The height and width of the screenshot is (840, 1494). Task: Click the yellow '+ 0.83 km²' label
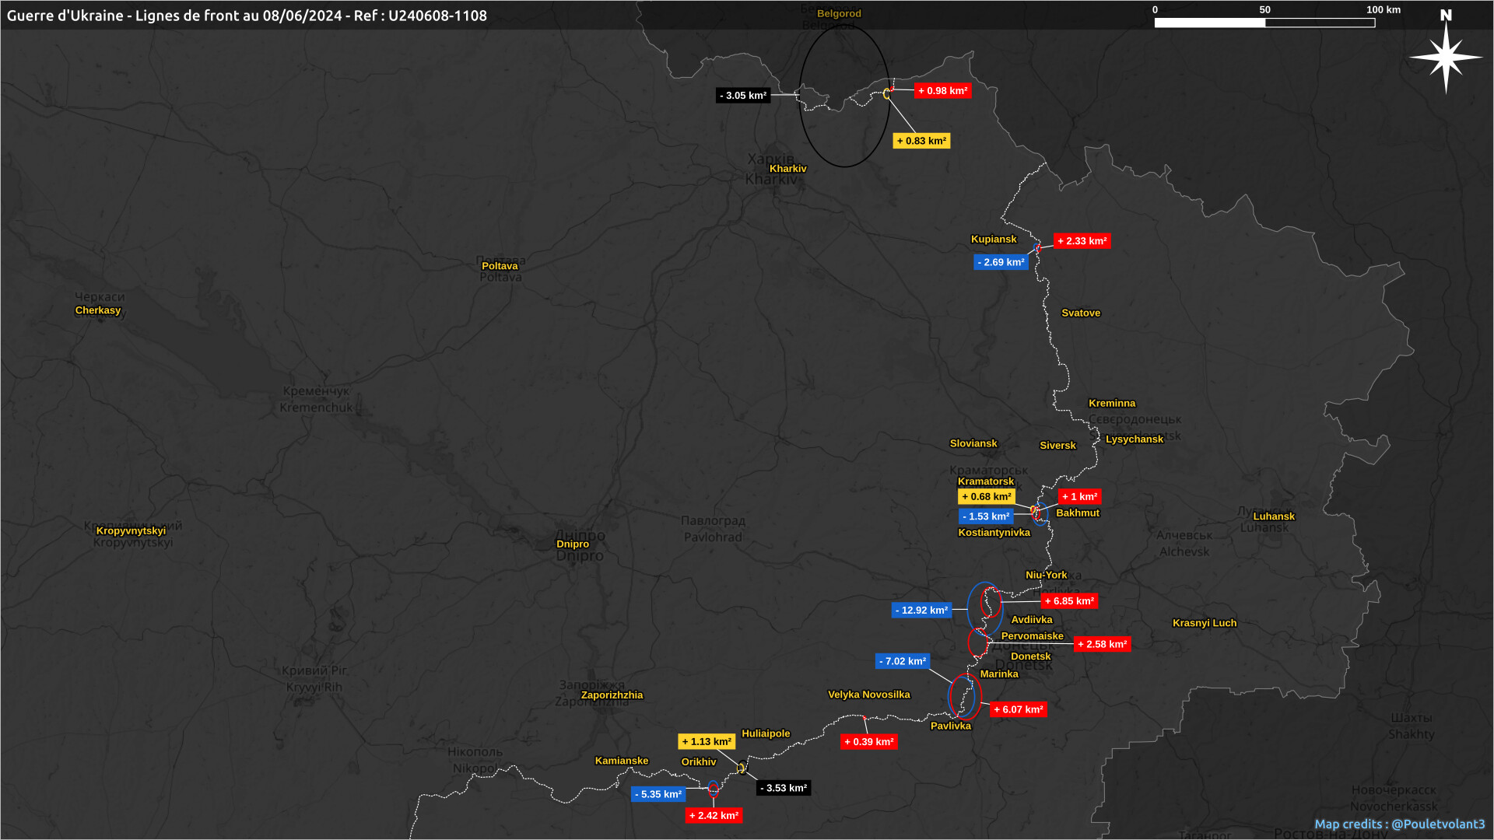pyautogui.click(x=921, y=141)
